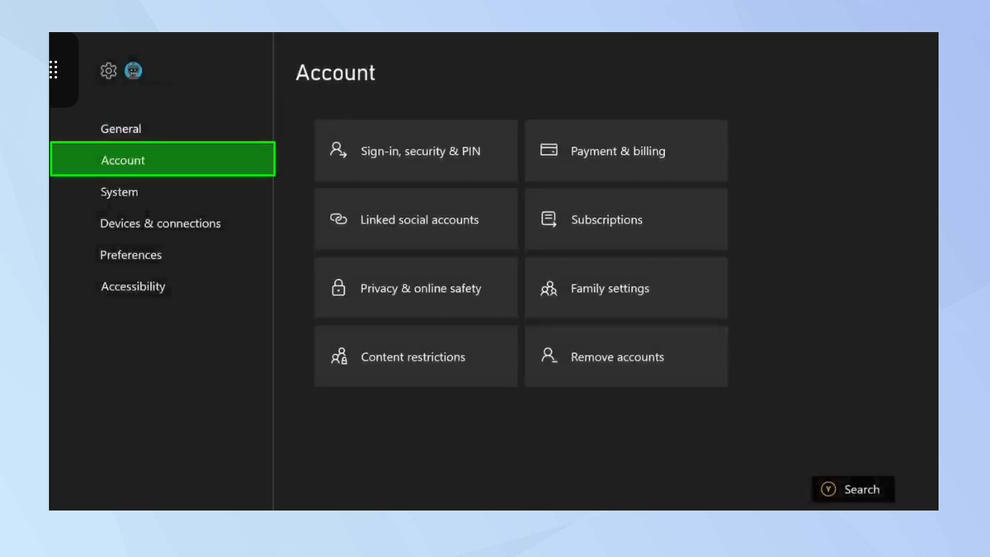View your Subscriptions
990x557 pixels.
pyautogui.click(x=625, y=219)
